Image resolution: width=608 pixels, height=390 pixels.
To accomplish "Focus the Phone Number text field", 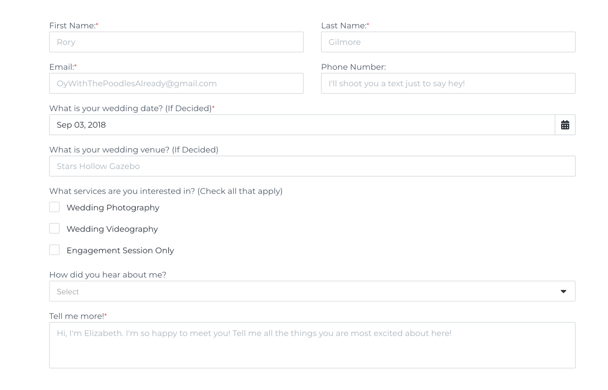I will coord(448,83).
